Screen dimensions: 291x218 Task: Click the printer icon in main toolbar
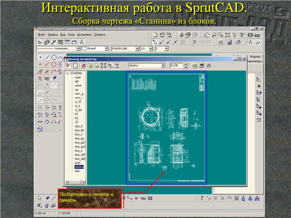pos(238,42)
